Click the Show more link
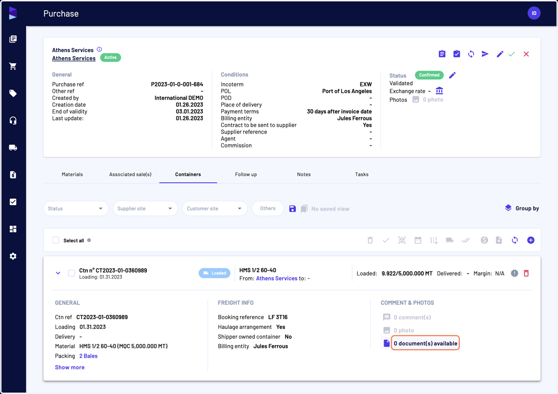 [x=70, y=367]
